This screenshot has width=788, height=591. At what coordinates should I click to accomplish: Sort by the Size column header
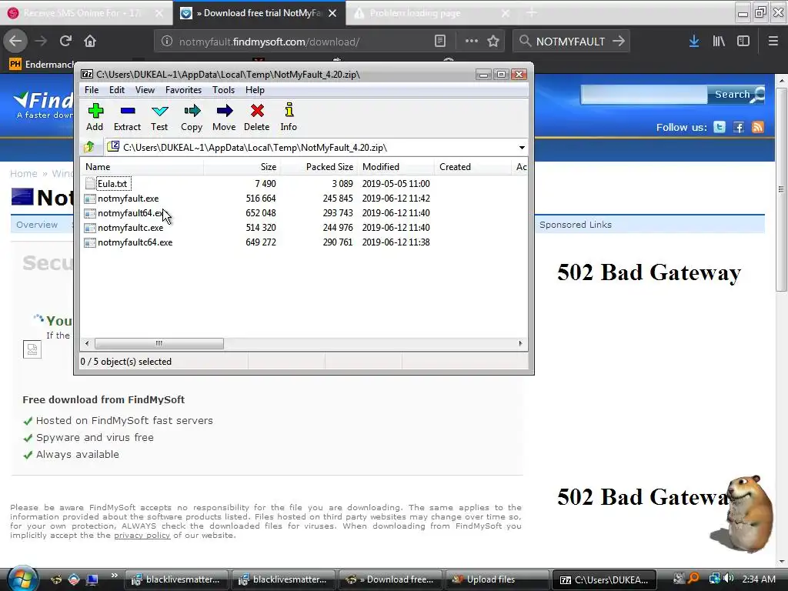tap(242, 167)
